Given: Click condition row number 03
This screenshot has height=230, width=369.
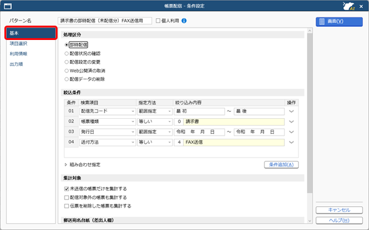Looking at the screenshot, I should (71, 132).
